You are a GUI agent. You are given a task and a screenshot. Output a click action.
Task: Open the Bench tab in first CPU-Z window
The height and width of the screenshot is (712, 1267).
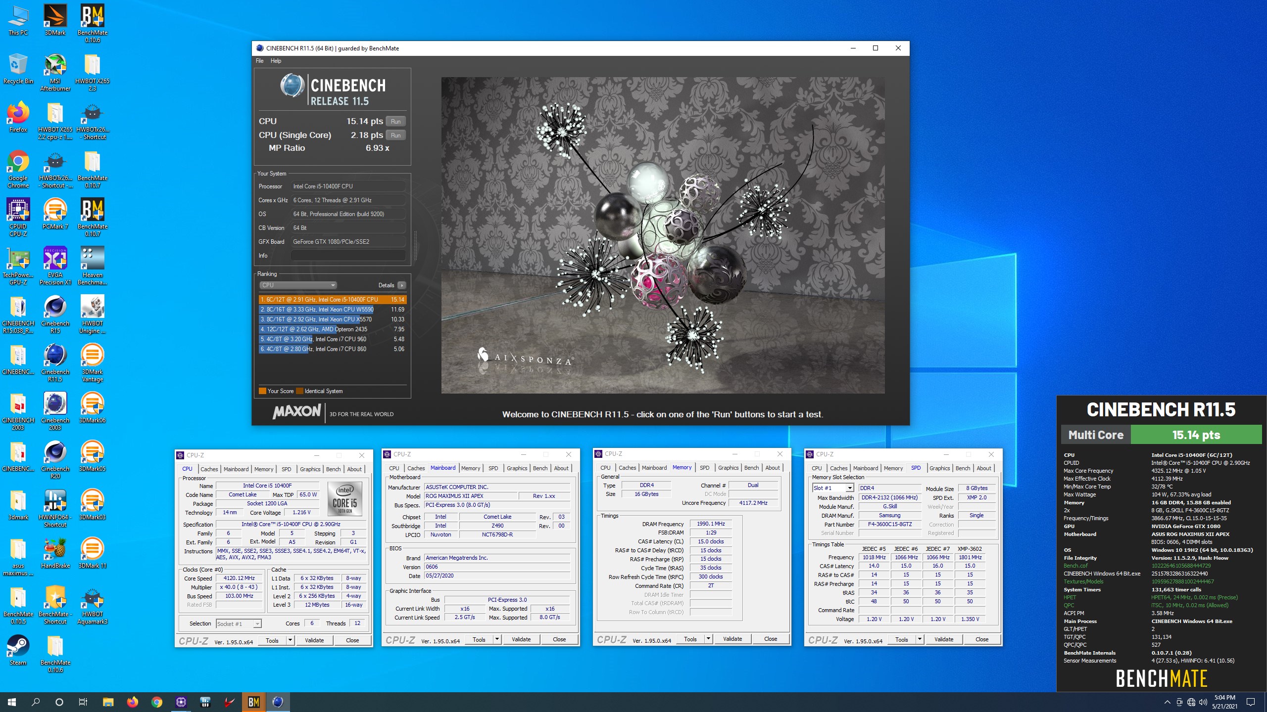pyautogui.click(x=333, y=469)
